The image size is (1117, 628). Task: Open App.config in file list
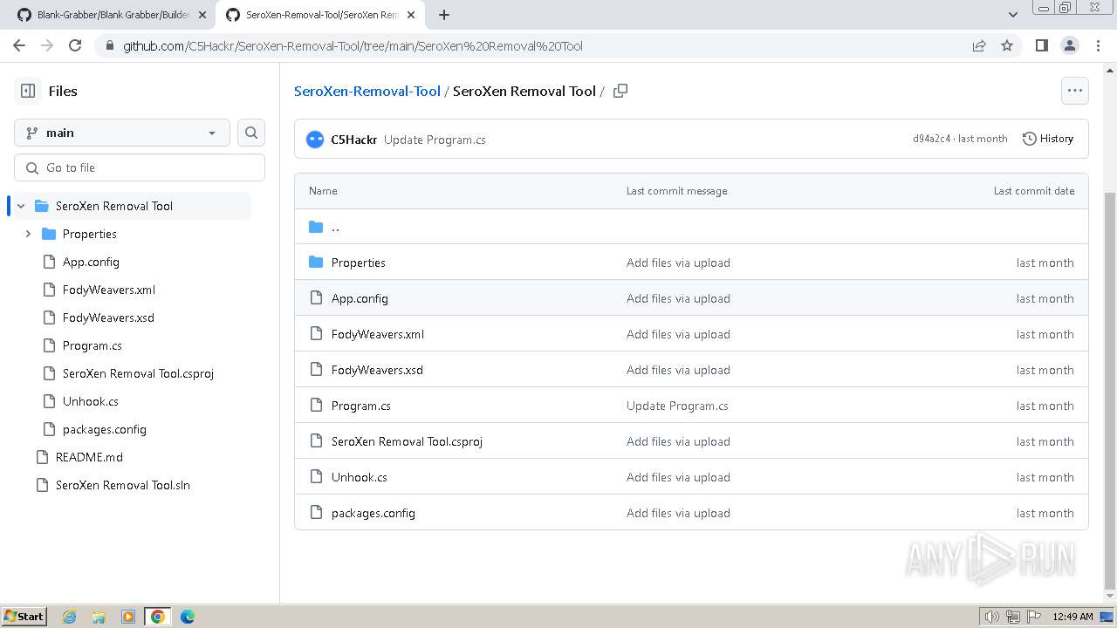pyautogui.click(x=360, y=298)
